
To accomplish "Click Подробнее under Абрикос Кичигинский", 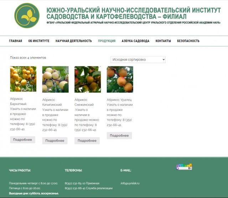I will click(x=55, y=141).
